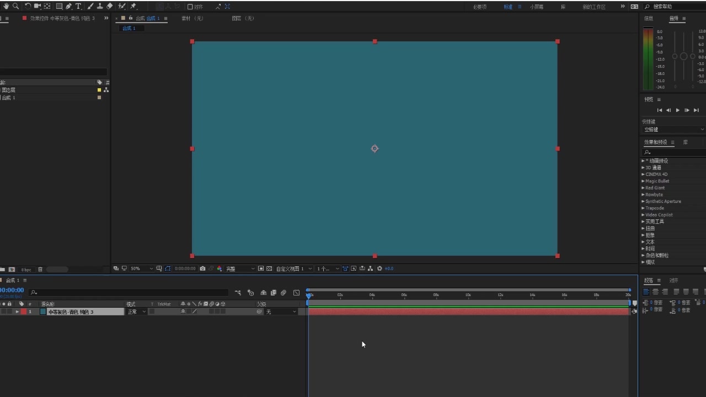The height and width of the screenshot is (397, 706).
Task: Open the blending mode 正常 dropdown
Action: (137, 312)
